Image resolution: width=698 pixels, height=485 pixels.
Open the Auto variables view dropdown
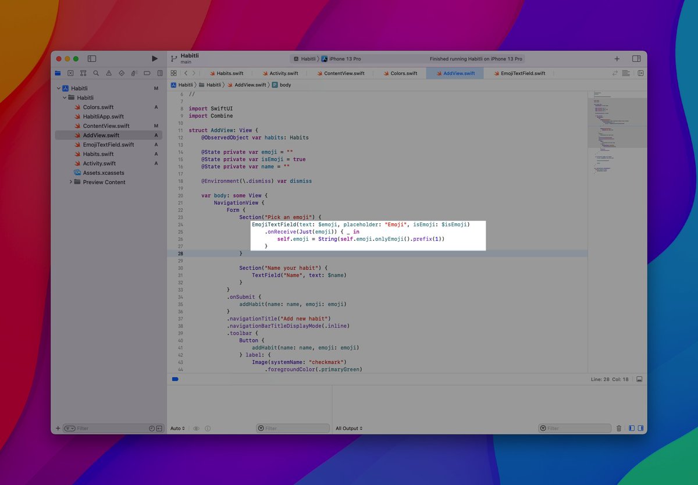coord(177,429)
